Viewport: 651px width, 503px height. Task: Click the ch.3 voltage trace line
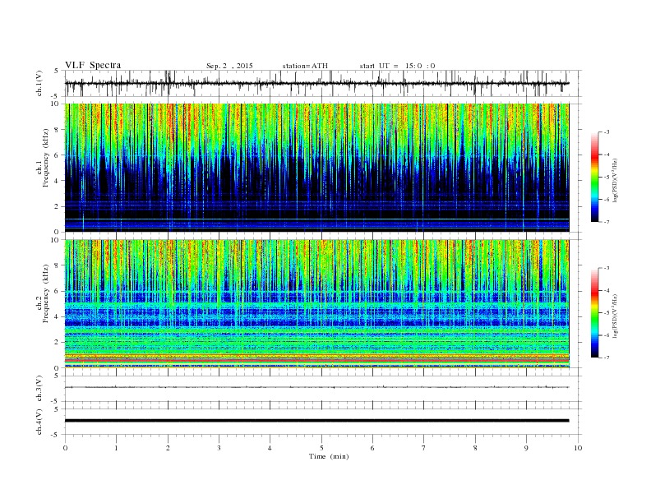[x=316, y=387]
